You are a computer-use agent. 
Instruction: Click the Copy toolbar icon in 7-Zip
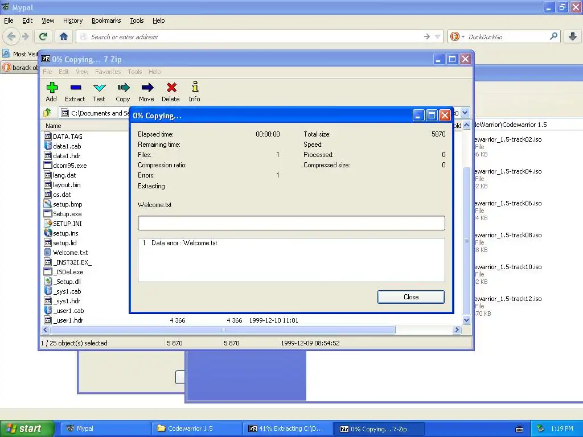(x=123, y=88)
